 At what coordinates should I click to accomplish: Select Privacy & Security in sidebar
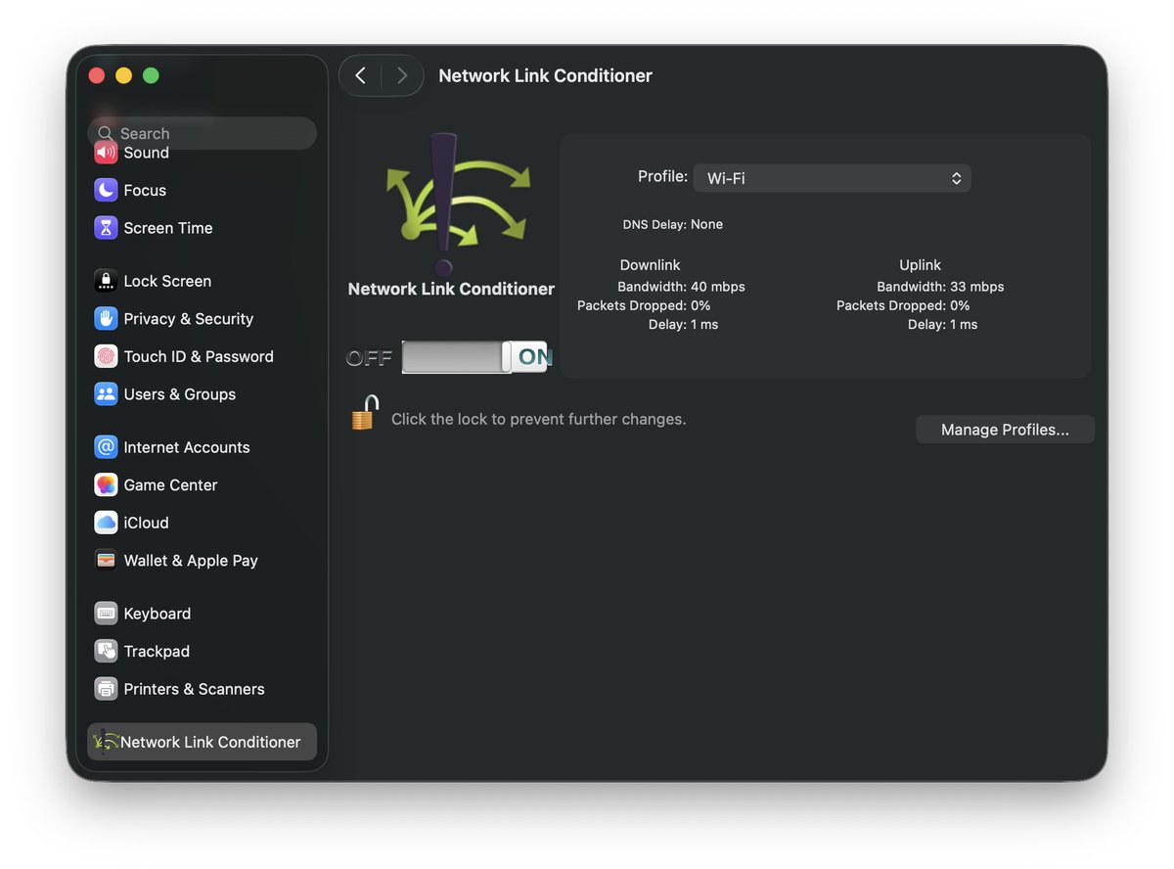tap(202, 319)
